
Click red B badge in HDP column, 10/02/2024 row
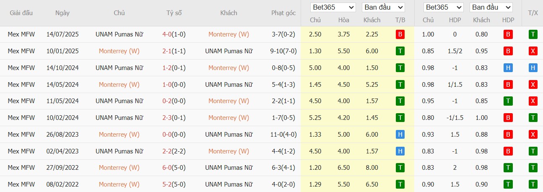508,118
